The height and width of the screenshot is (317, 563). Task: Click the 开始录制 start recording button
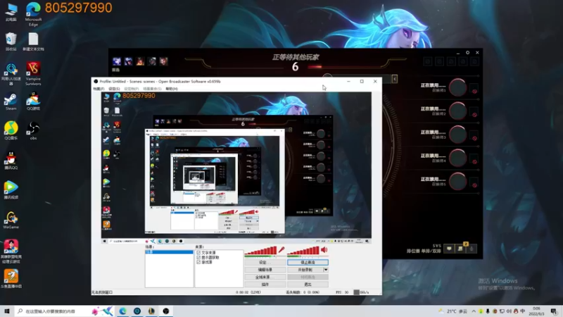[305, 270]
